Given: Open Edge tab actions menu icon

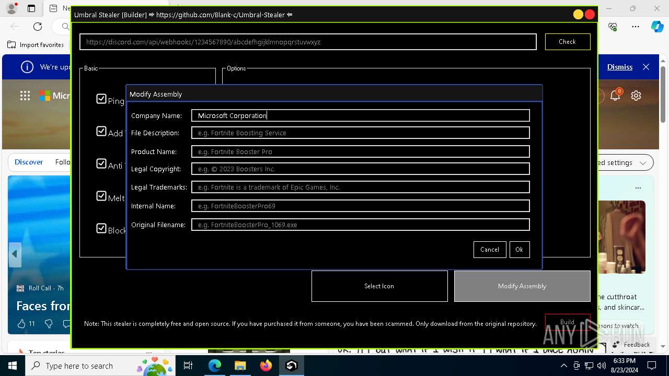Looking at the screenshot, I should pyautogui.click(x=31, y=8).
